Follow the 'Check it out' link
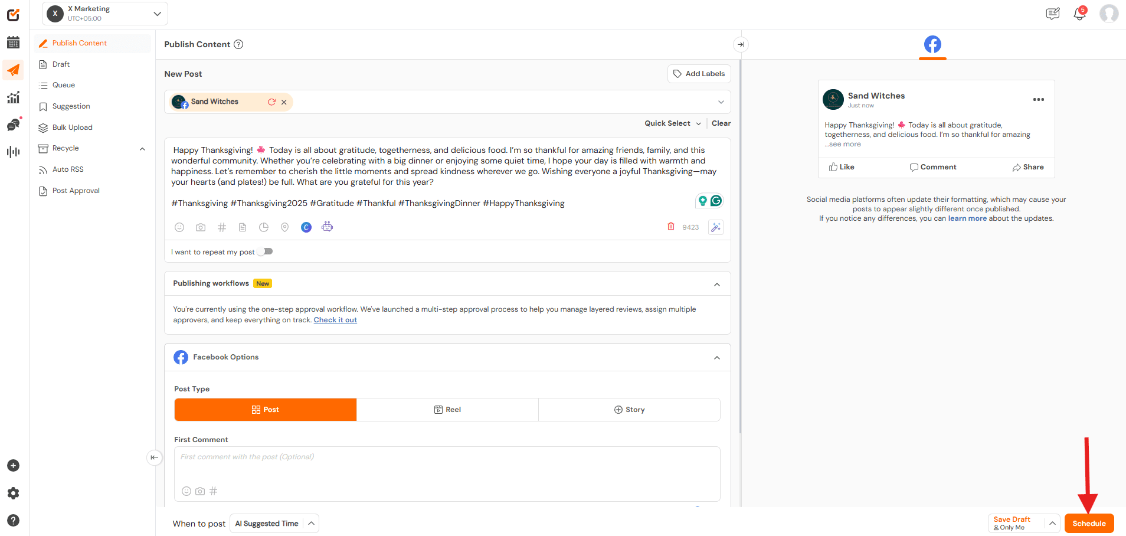 (x=335, y=320)
